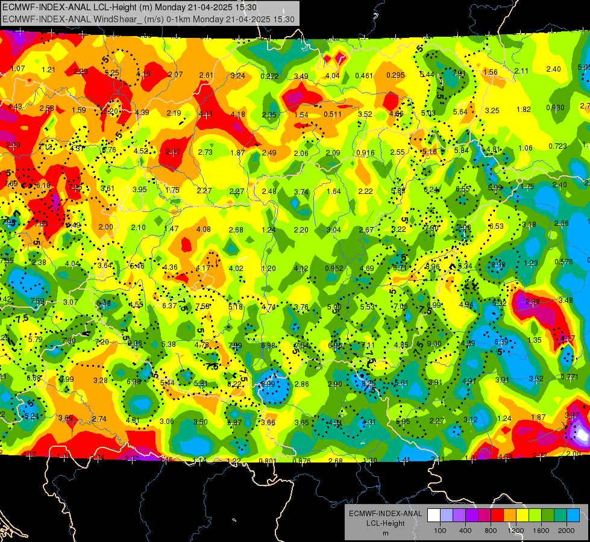Viewport: 590px width, 542px height.
Task: Click the 0.461 wind shear value
Action: [x=364, y=76]
